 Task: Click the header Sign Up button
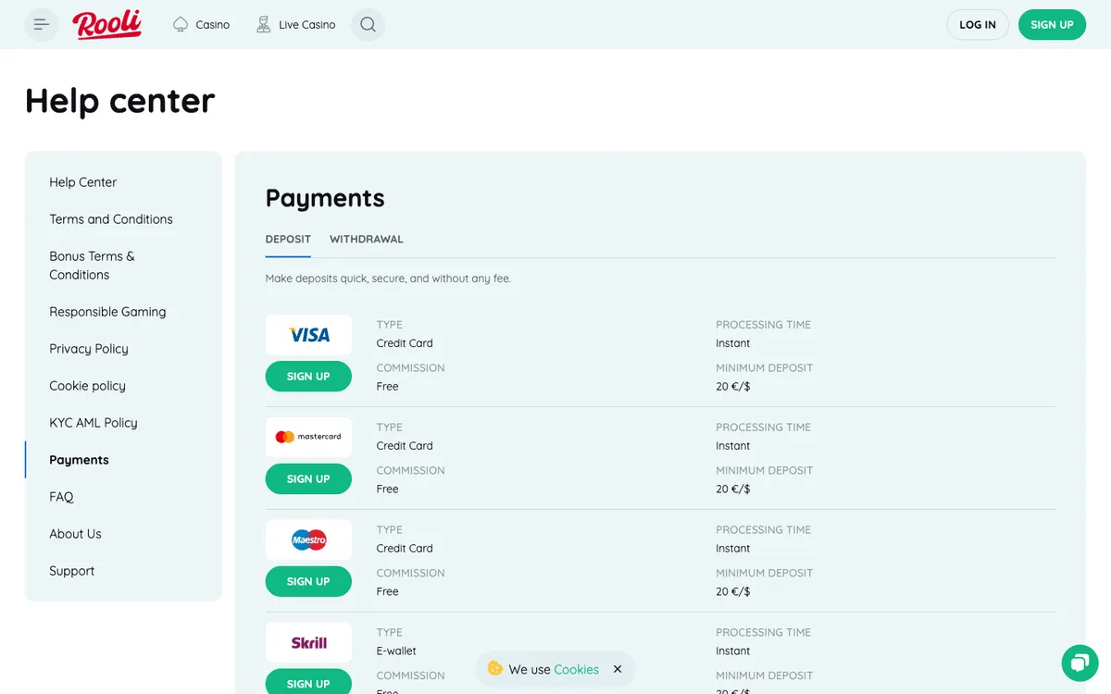pos(1052,25)
